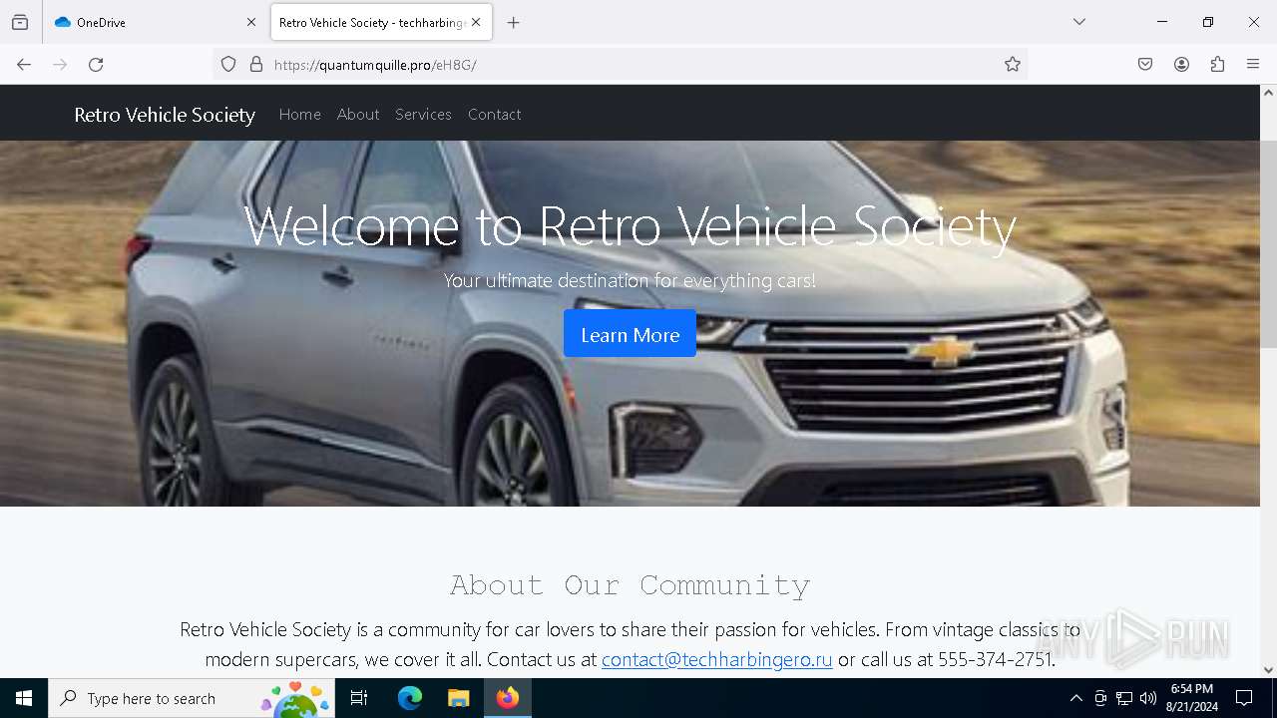Open the Extensions panel
1277x718 pixels.
1217,65
